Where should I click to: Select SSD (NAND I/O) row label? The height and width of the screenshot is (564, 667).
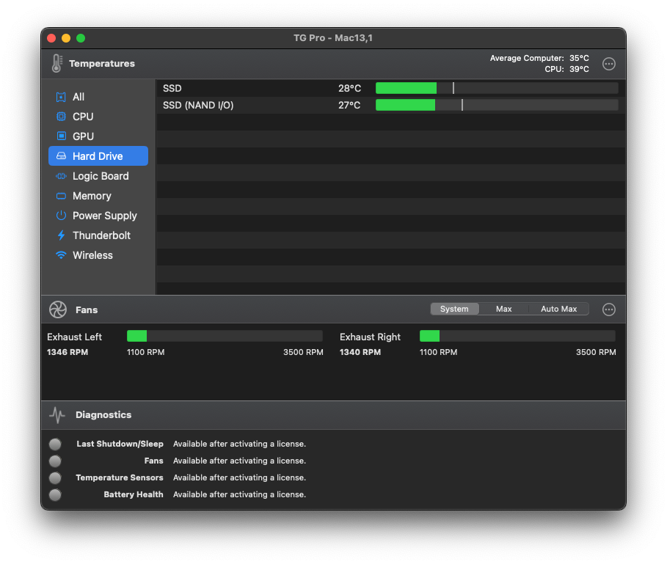tap(198, 106)
